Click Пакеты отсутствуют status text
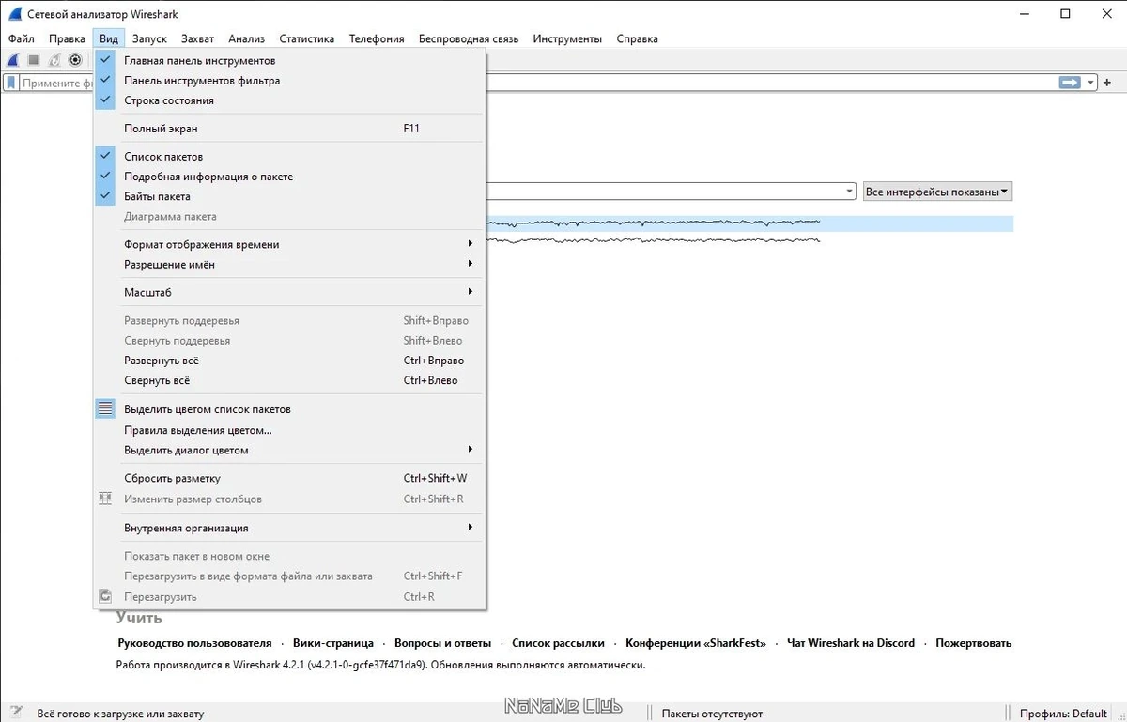 [x=712, y=714]
